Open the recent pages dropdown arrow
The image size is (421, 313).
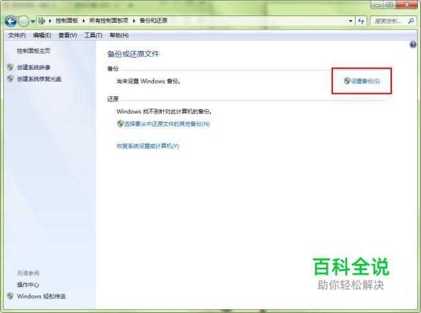coord(33,21)
